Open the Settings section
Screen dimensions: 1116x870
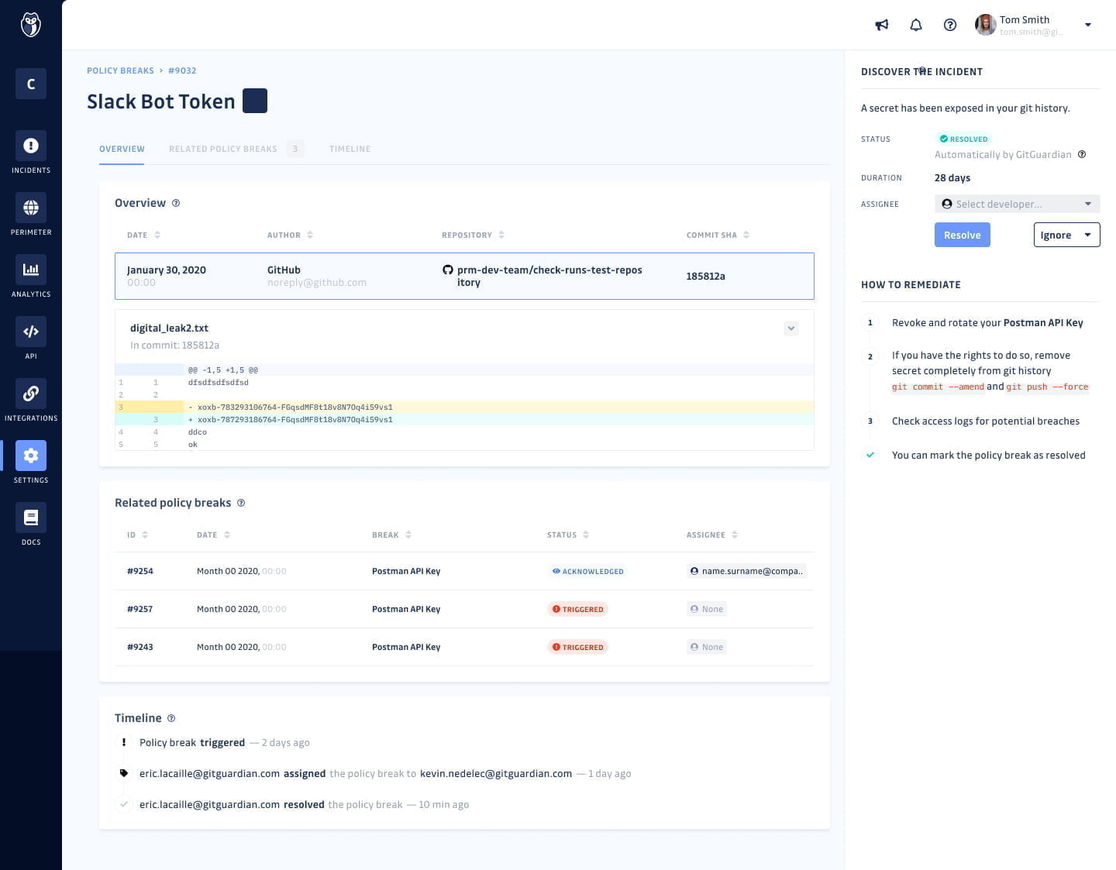click(31, 463)
